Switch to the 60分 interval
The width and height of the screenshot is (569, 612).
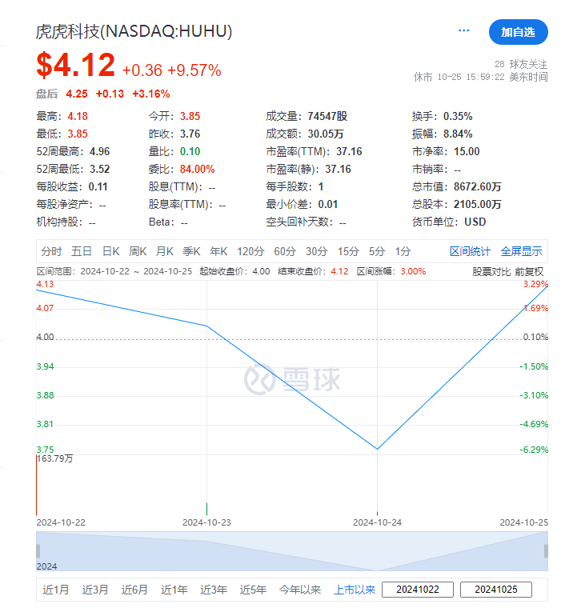pyautogui.click(x=285, y=251)
